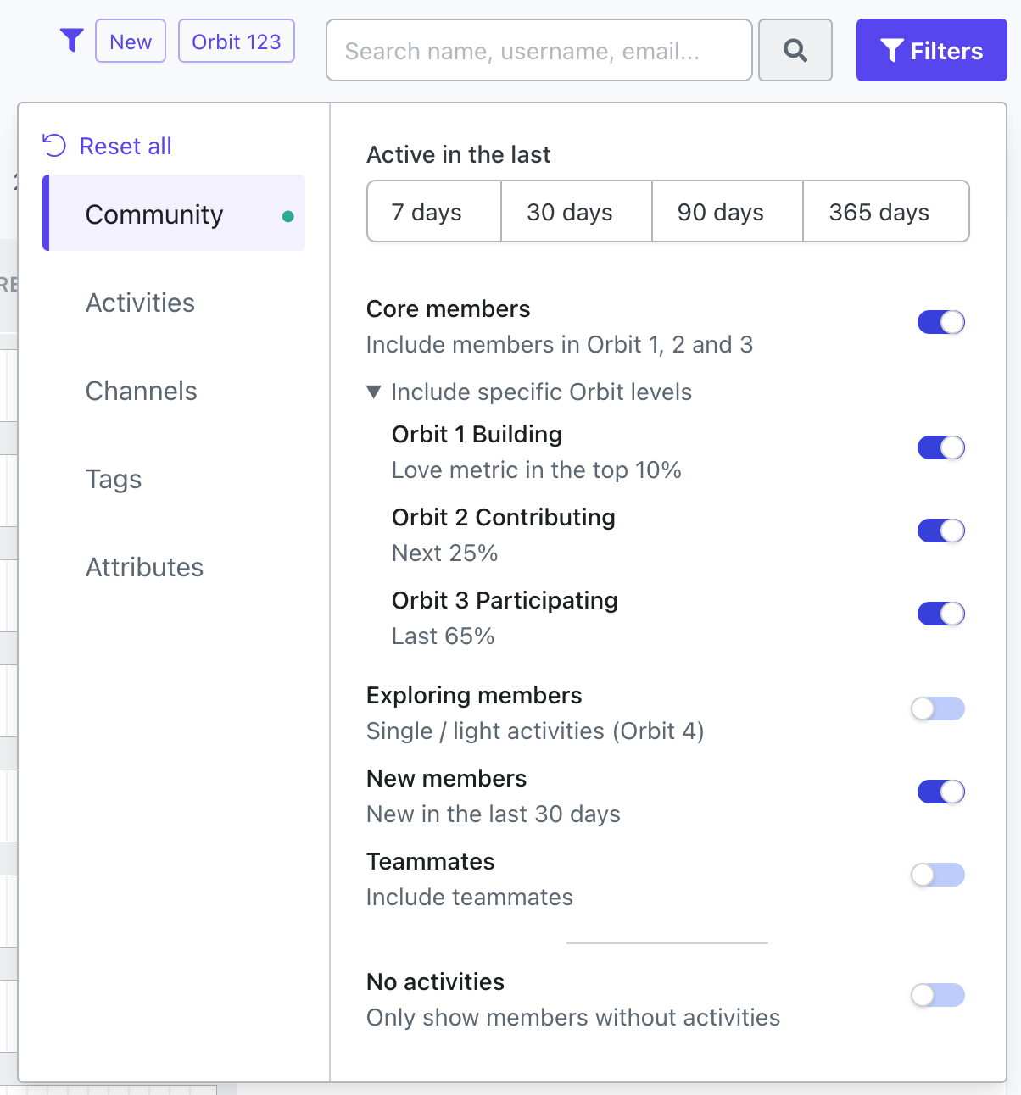This screenshot has width=1021, height=1095.
Task: Click the New filter chip
Action: (x=131, y=42)
